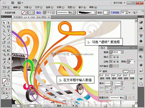Select the Artboard tool
This screenshot has height=108, width=145.
click(x=4, y=71)
